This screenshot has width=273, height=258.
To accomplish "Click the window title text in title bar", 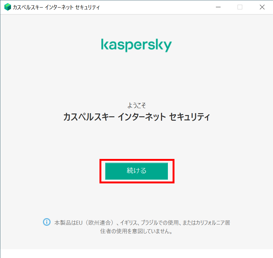I will coord(56,7).
